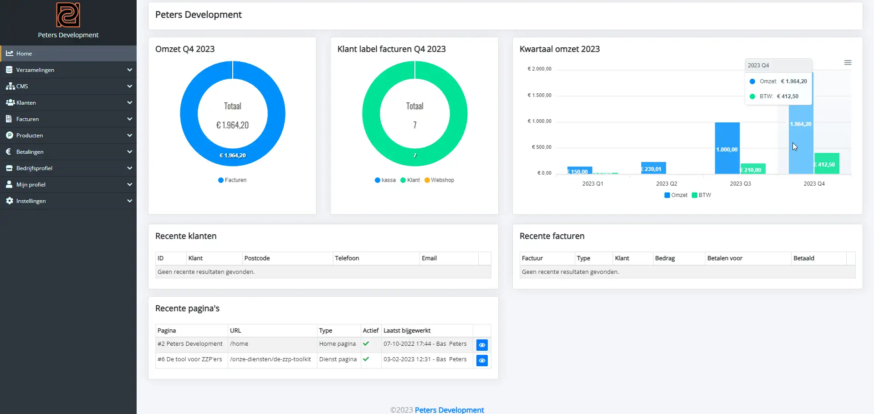
Task: Click the Betalingen euro icon
Action: click(x=9, y=151)
